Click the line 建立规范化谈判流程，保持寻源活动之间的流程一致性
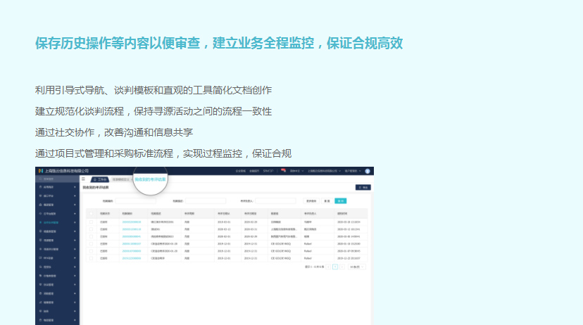Screen dimensions: 583x325 (x=153, y=111)
